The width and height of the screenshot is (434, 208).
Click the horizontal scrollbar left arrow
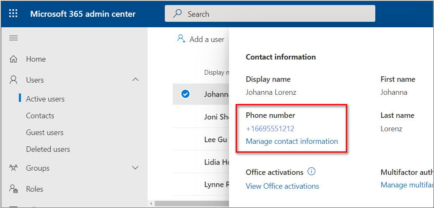click(x=151, y=204)
